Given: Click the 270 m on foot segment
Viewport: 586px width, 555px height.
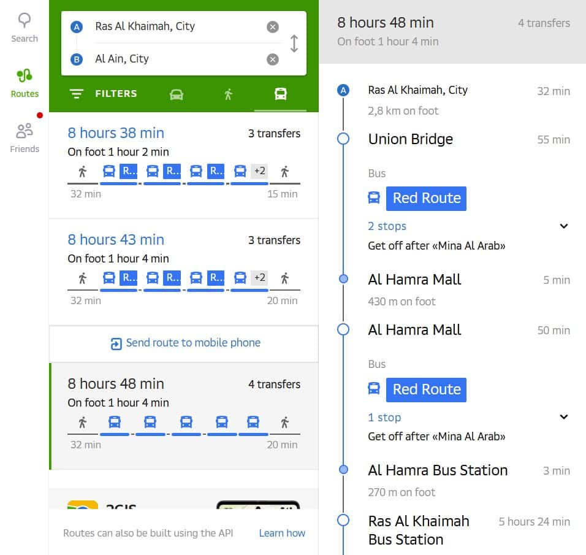Looking at the screenshot, I should coord(401,492).
